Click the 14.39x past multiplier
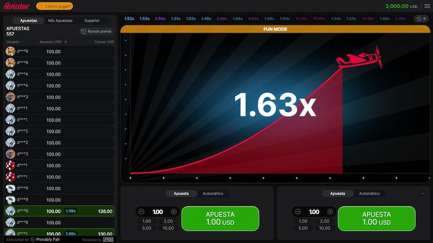 click(368, 19)
